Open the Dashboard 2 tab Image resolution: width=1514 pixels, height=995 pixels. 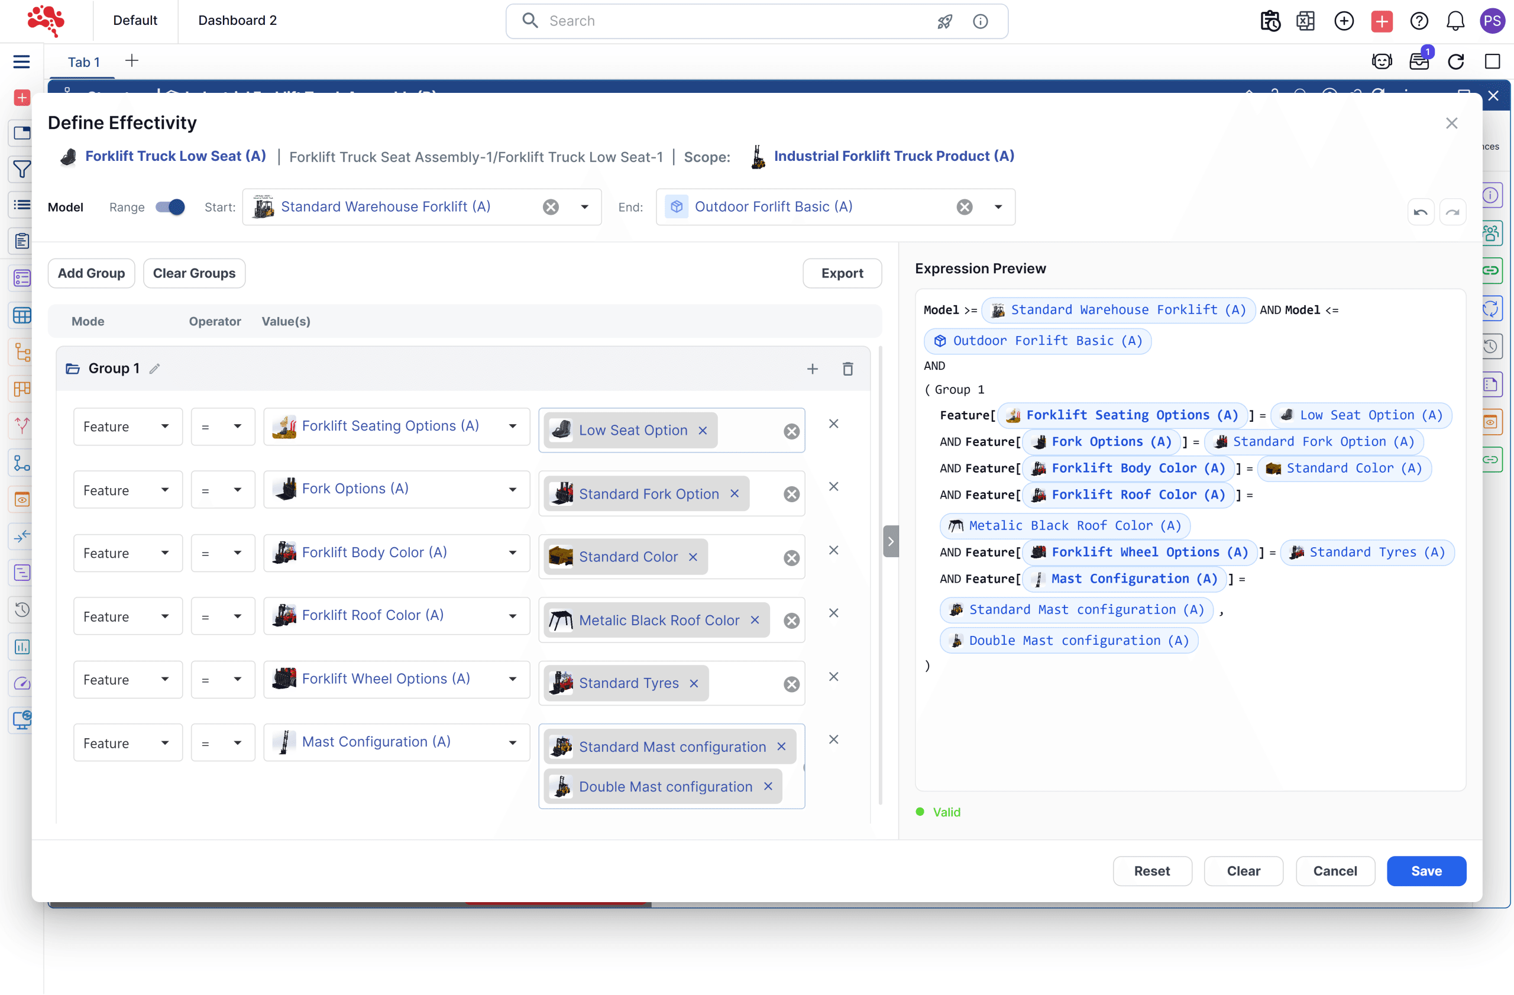tap(237, 20)
